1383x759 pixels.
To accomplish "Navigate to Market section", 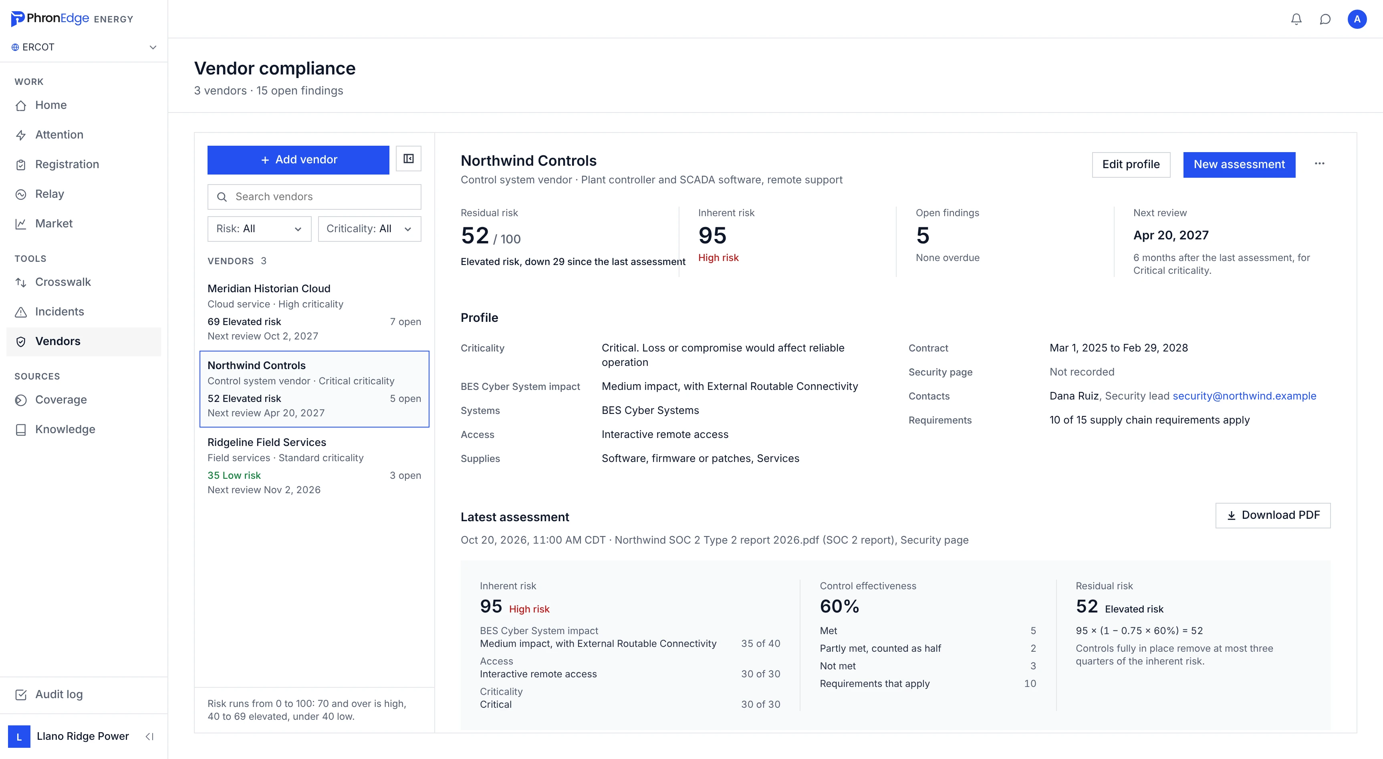I will click(84, 224).
